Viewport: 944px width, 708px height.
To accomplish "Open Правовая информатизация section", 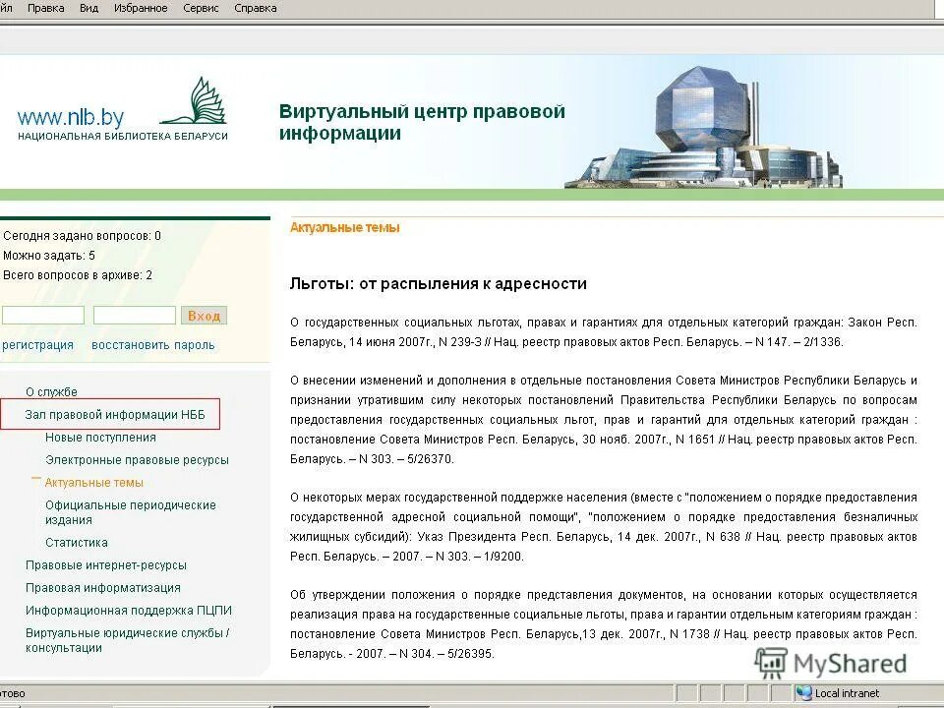I will [x=103, y=588].
